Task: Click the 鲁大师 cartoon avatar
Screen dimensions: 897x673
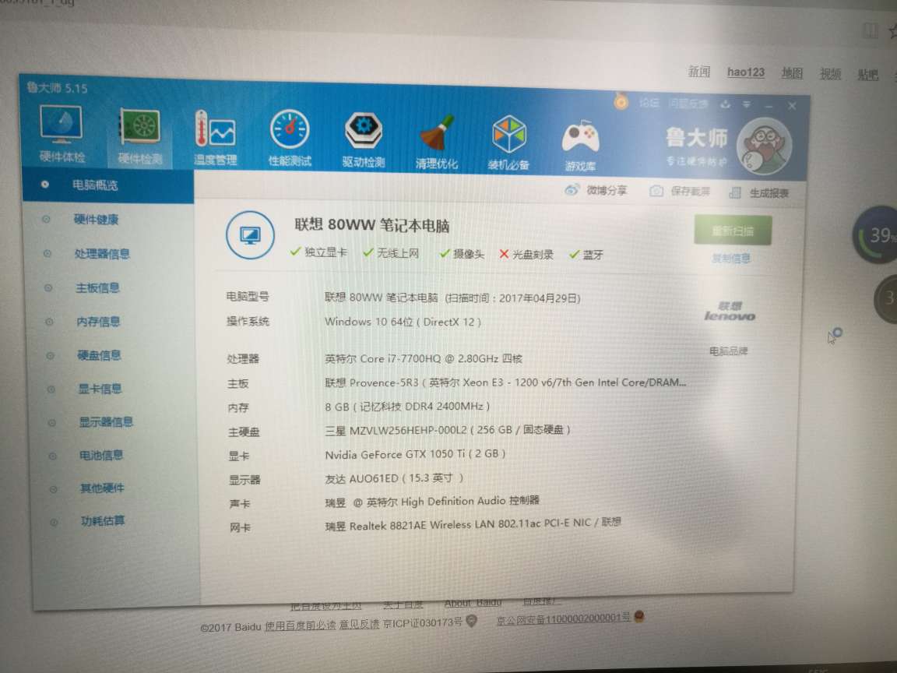Action: tap(765, 146)
